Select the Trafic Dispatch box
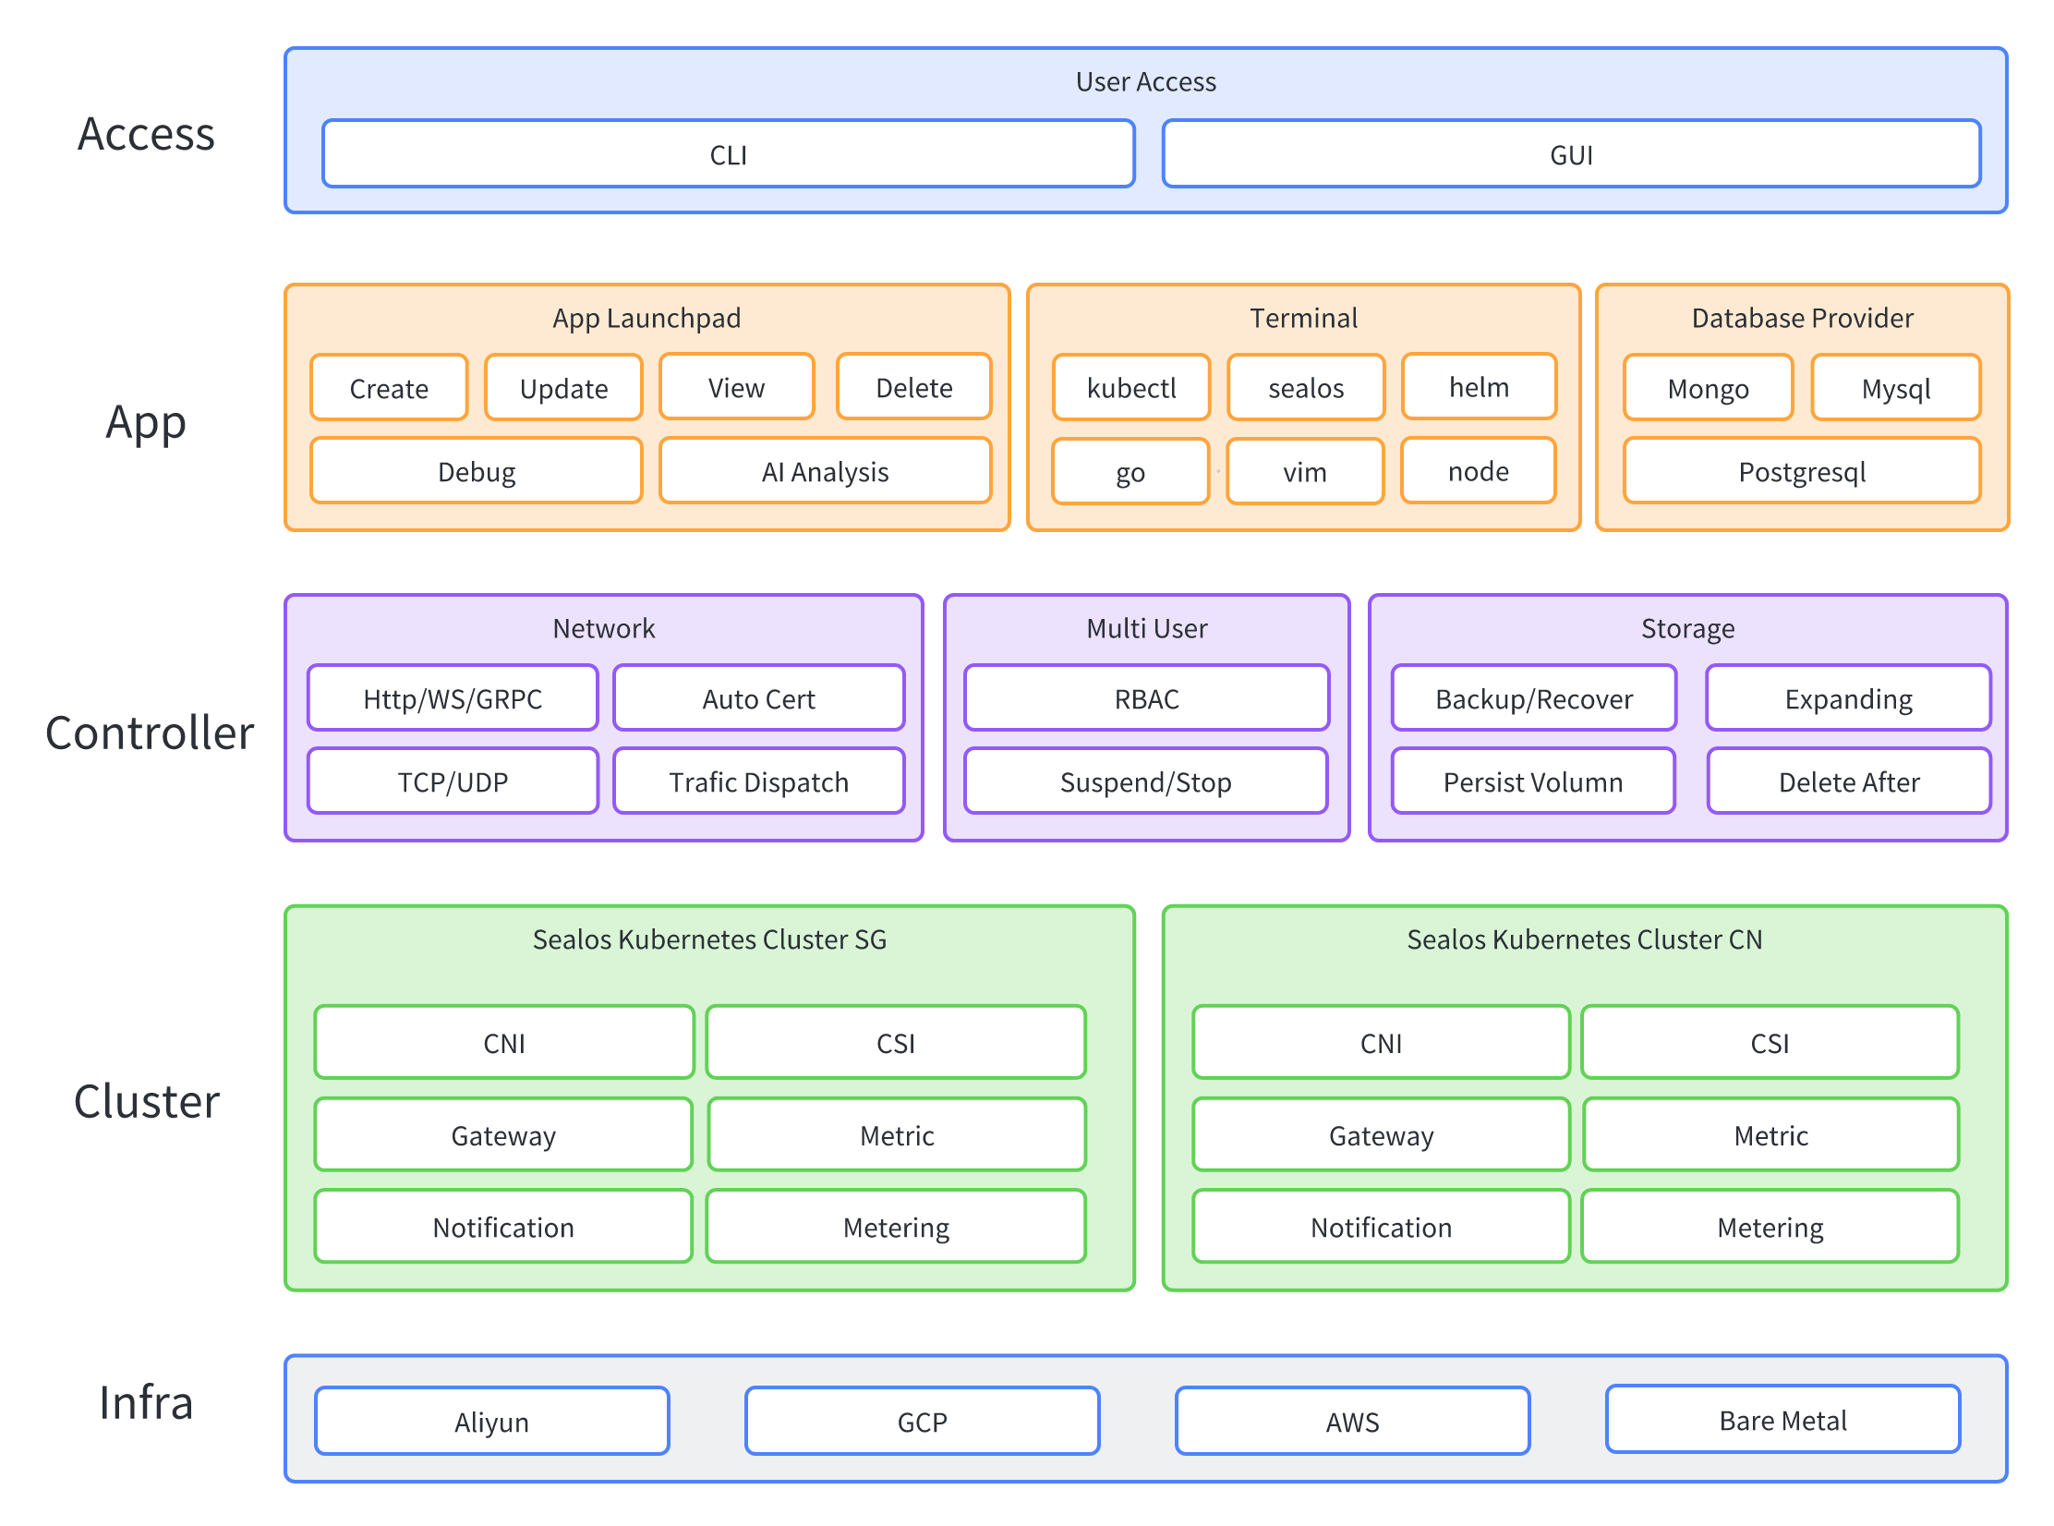 point(758,781)
